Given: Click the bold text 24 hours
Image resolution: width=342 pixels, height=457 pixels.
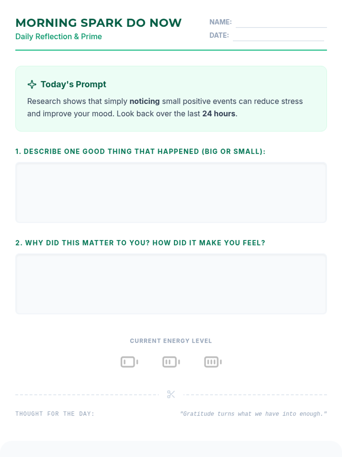Looking at the screenshot, I should tap(219, 114).
